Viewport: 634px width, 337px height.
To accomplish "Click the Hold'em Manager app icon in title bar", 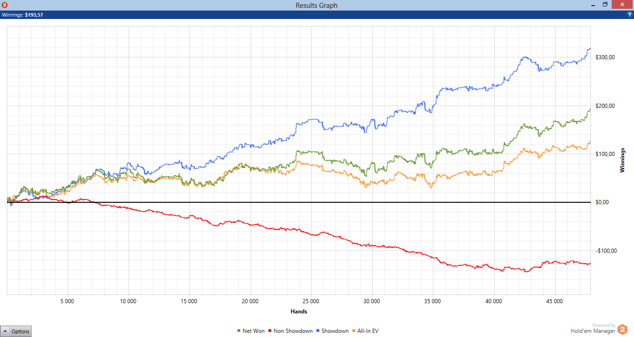I will (5, 5).
